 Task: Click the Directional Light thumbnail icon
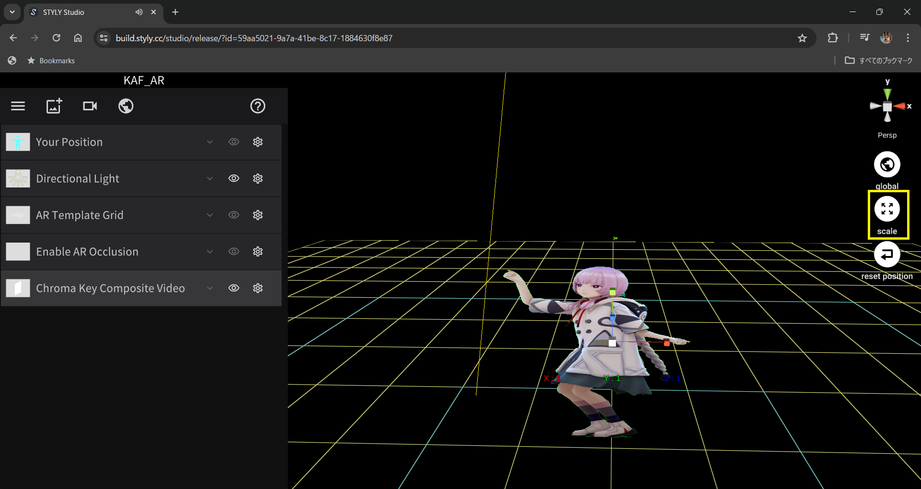[18, 178]
